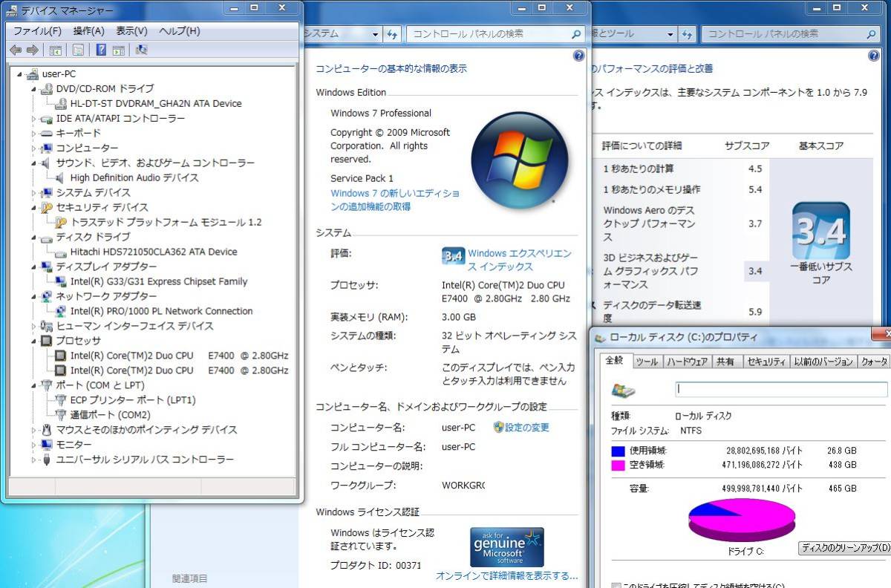Click the Forward arrow in Device Manager toolbar
The height and width of the screenshot is (588, 891).
tap(32, 50)
